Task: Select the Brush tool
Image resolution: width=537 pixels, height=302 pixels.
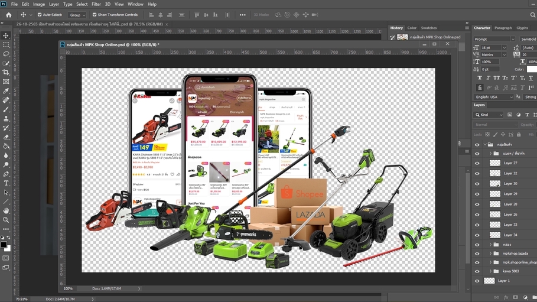Action: tap(6, 109)
